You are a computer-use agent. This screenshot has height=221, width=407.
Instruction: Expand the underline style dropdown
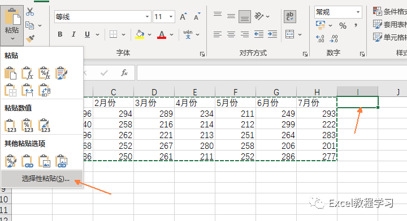tap(98, 34)
